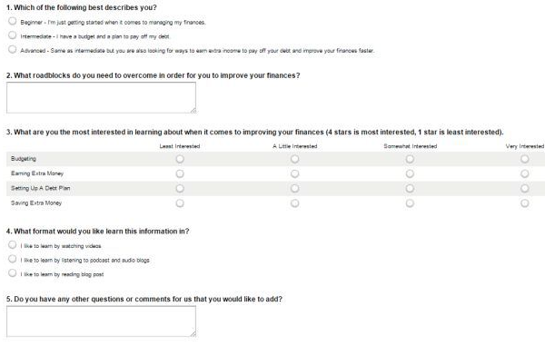
Task: Rate Earning Extra Money as Somewhat Interested
Action: [410, 173]
